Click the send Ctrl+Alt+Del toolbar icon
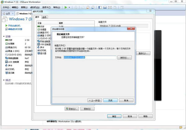 click(x=76, y=7)
